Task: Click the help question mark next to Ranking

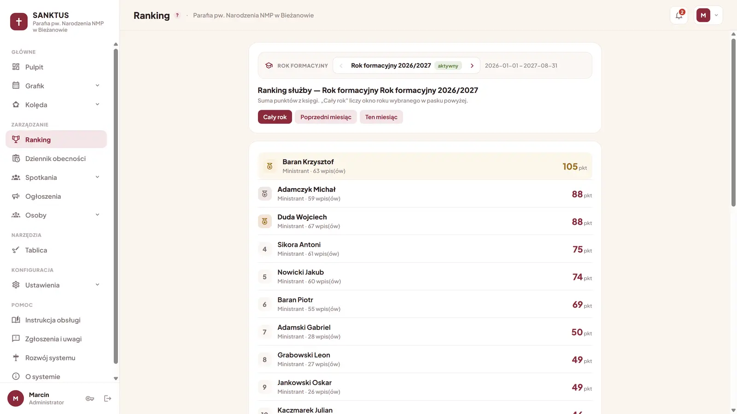Action: coord(177,15)
